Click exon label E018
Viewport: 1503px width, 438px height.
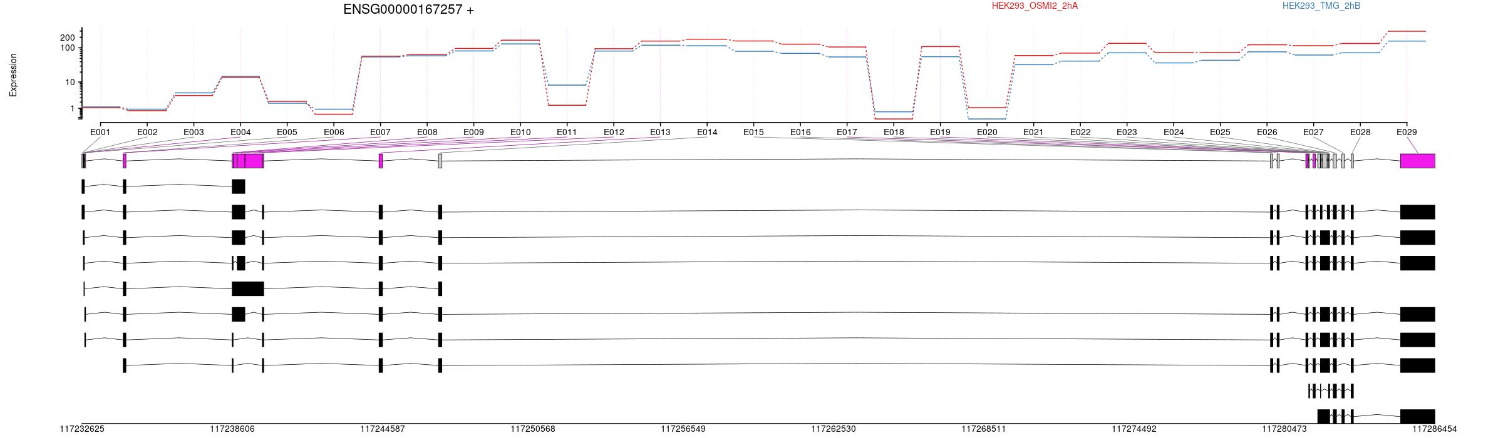[894, 132]
